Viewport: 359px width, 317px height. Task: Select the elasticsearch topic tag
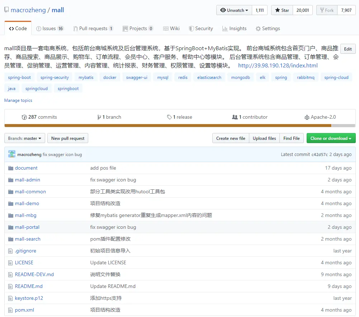pos(209,77)
